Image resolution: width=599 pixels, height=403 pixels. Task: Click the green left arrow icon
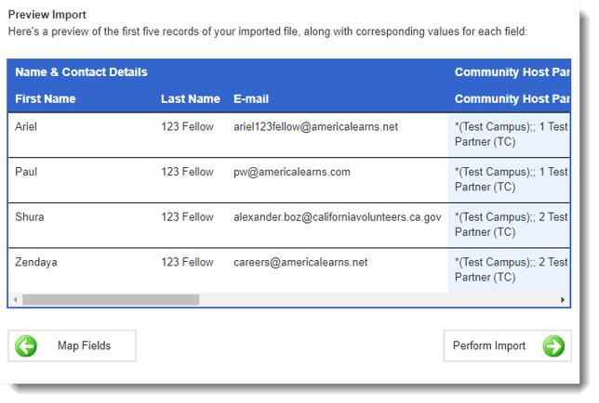tap(26, 346)
